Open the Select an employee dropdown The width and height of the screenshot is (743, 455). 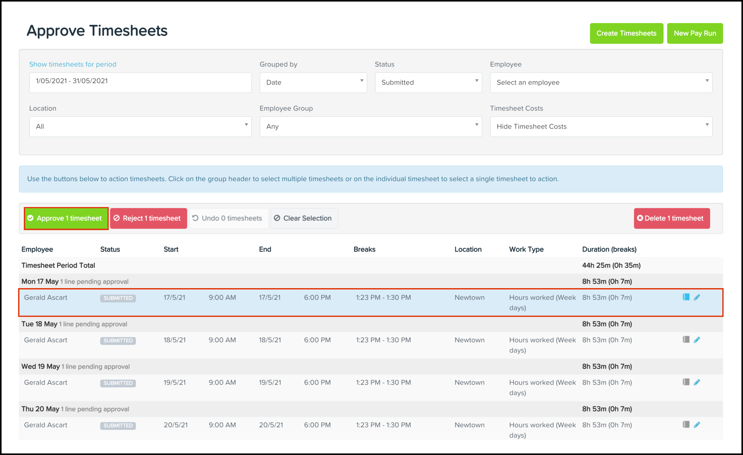[601, 82]
